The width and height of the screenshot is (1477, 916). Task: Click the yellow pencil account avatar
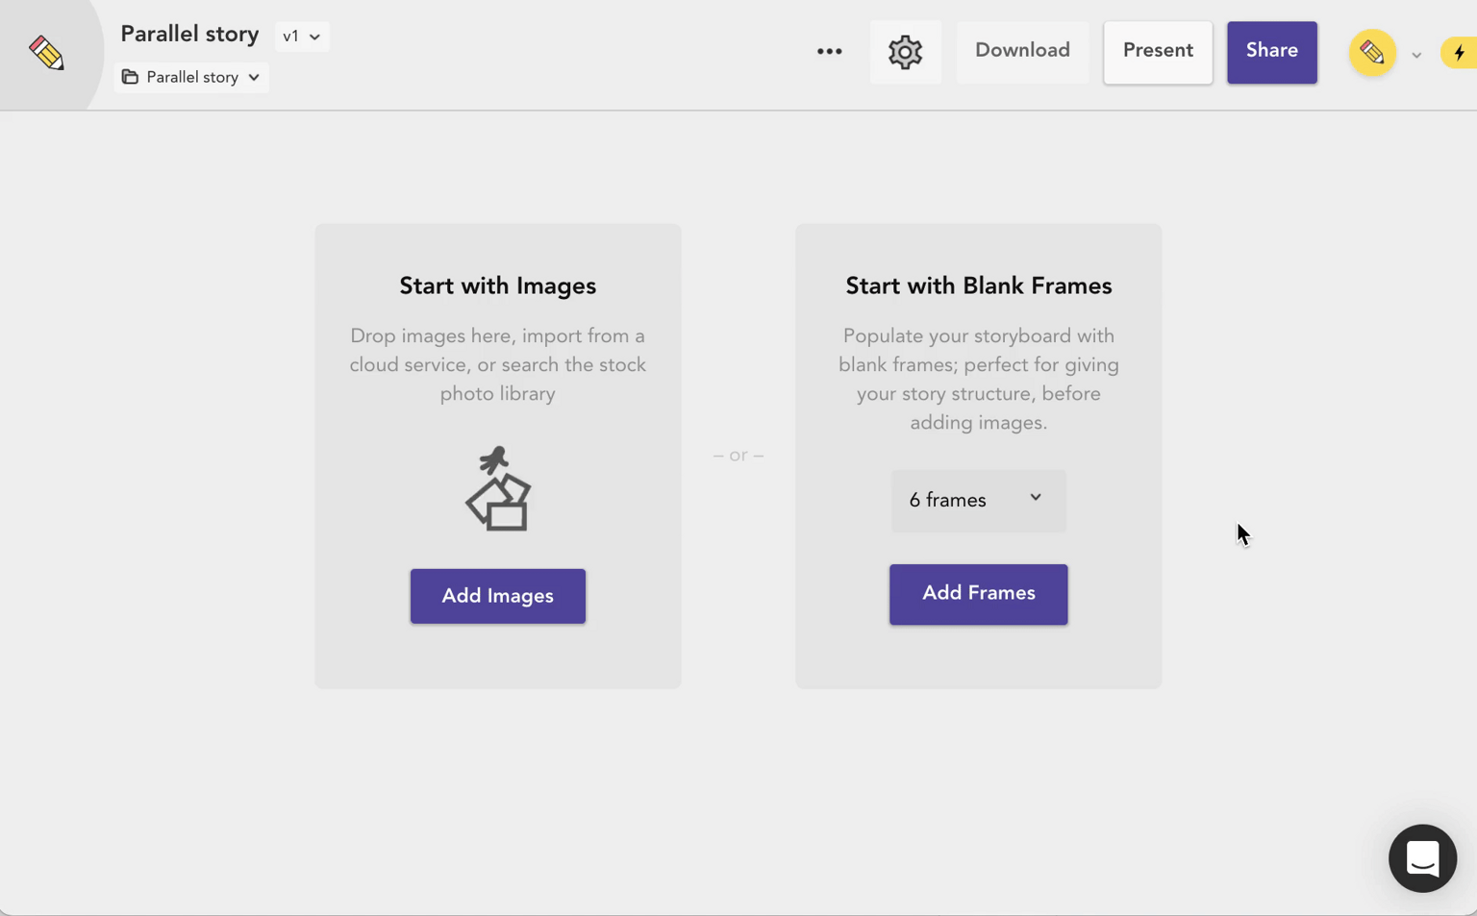[x=1372, y=52]
